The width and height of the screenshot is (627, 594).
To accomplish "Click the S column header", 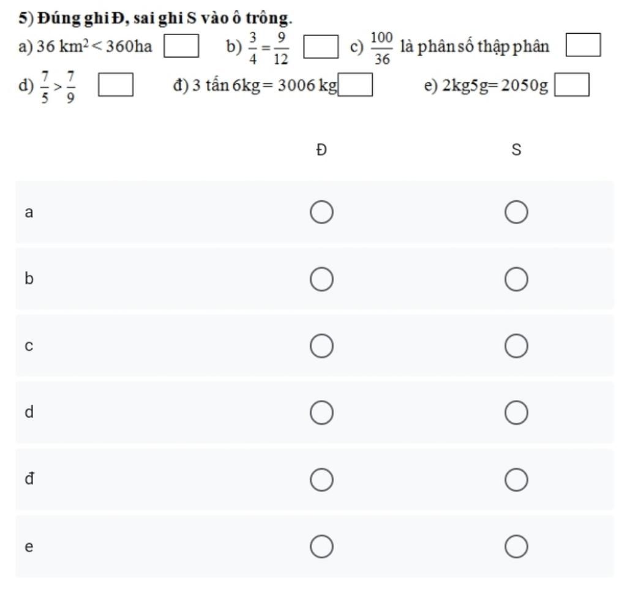I will [x=516, y=150].
